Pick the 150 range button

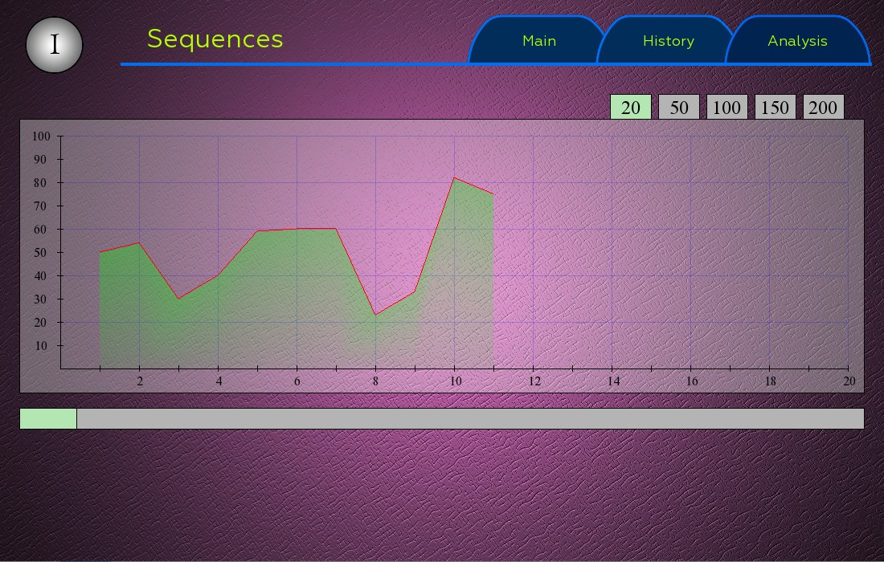coord(776,108)
